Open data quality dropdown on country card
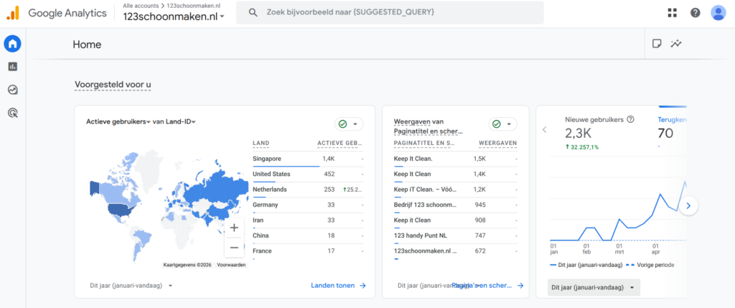This screenshot has width=735, height=308. click(x=349, y=123)
